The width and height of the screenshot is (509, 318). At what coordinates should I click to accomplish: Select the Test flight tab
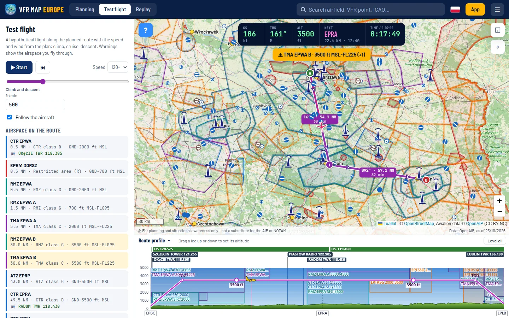(x=115, y=10)
